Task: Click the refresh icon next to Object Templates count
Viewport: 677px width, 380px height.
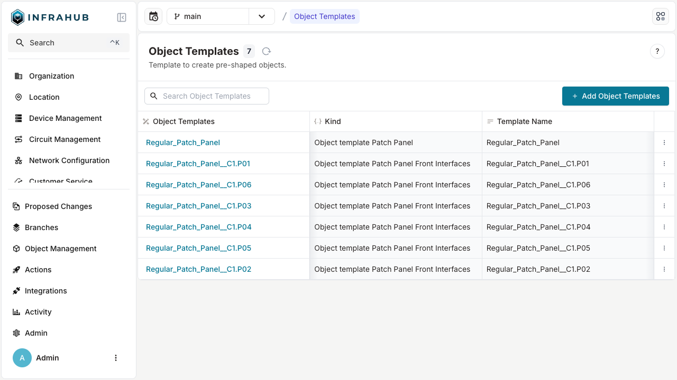Action: pyautogui.click(x=266, y=51)
